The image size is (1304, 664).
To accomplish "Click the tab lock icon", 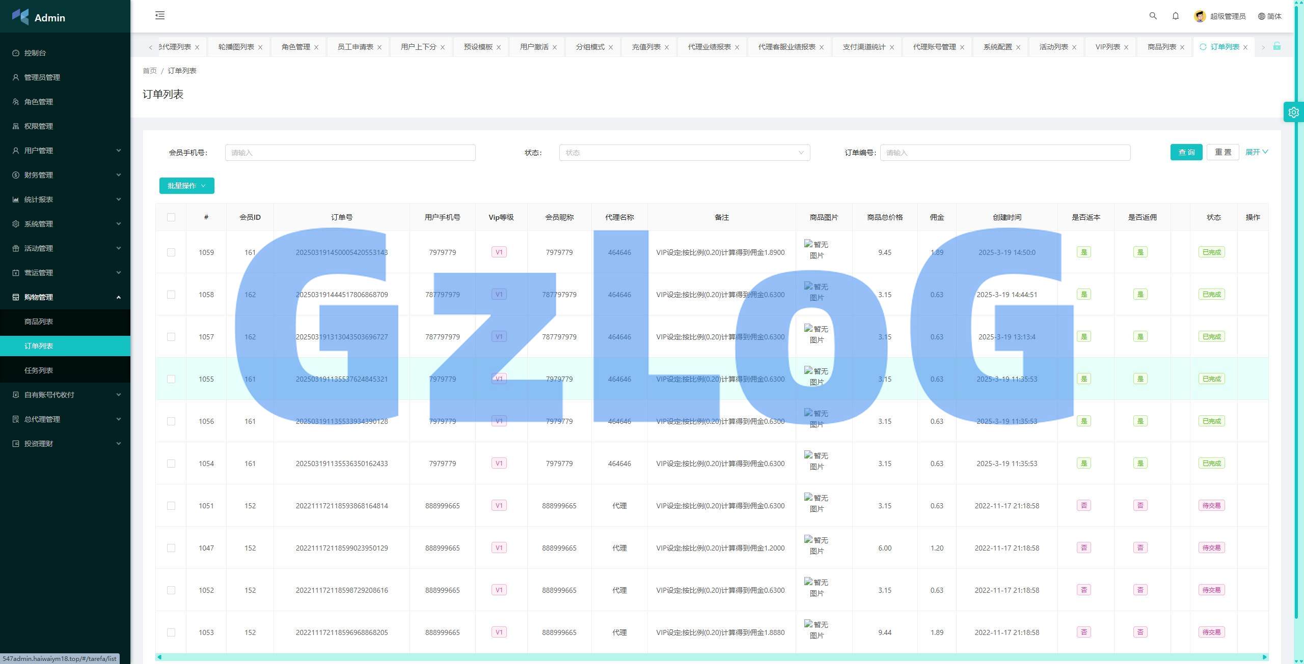I will [1276, 46].
